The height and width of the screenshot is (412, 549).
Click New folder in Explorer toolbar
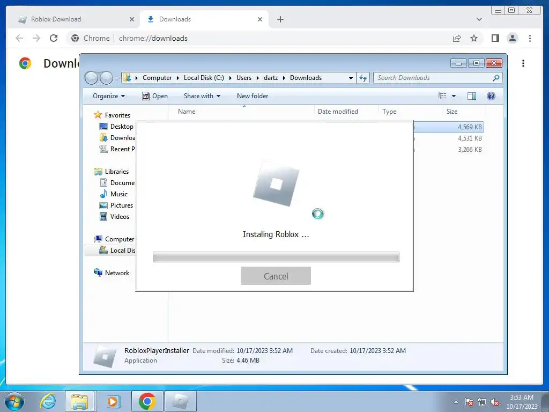pos(253,96)
